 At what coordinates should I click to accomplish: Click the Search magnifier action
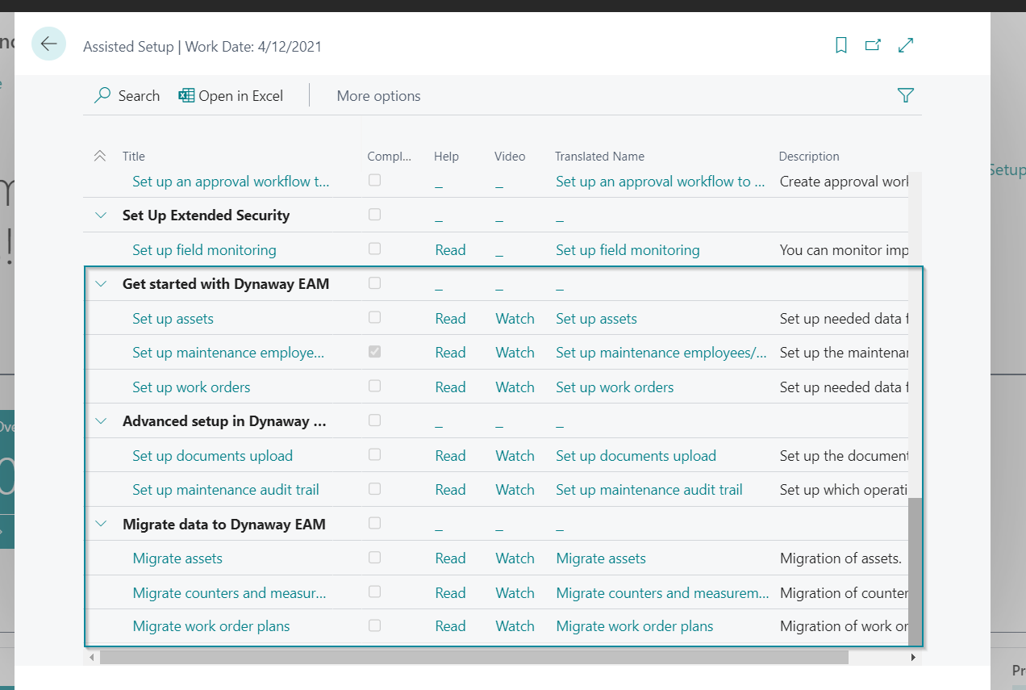tap(127, 95)
